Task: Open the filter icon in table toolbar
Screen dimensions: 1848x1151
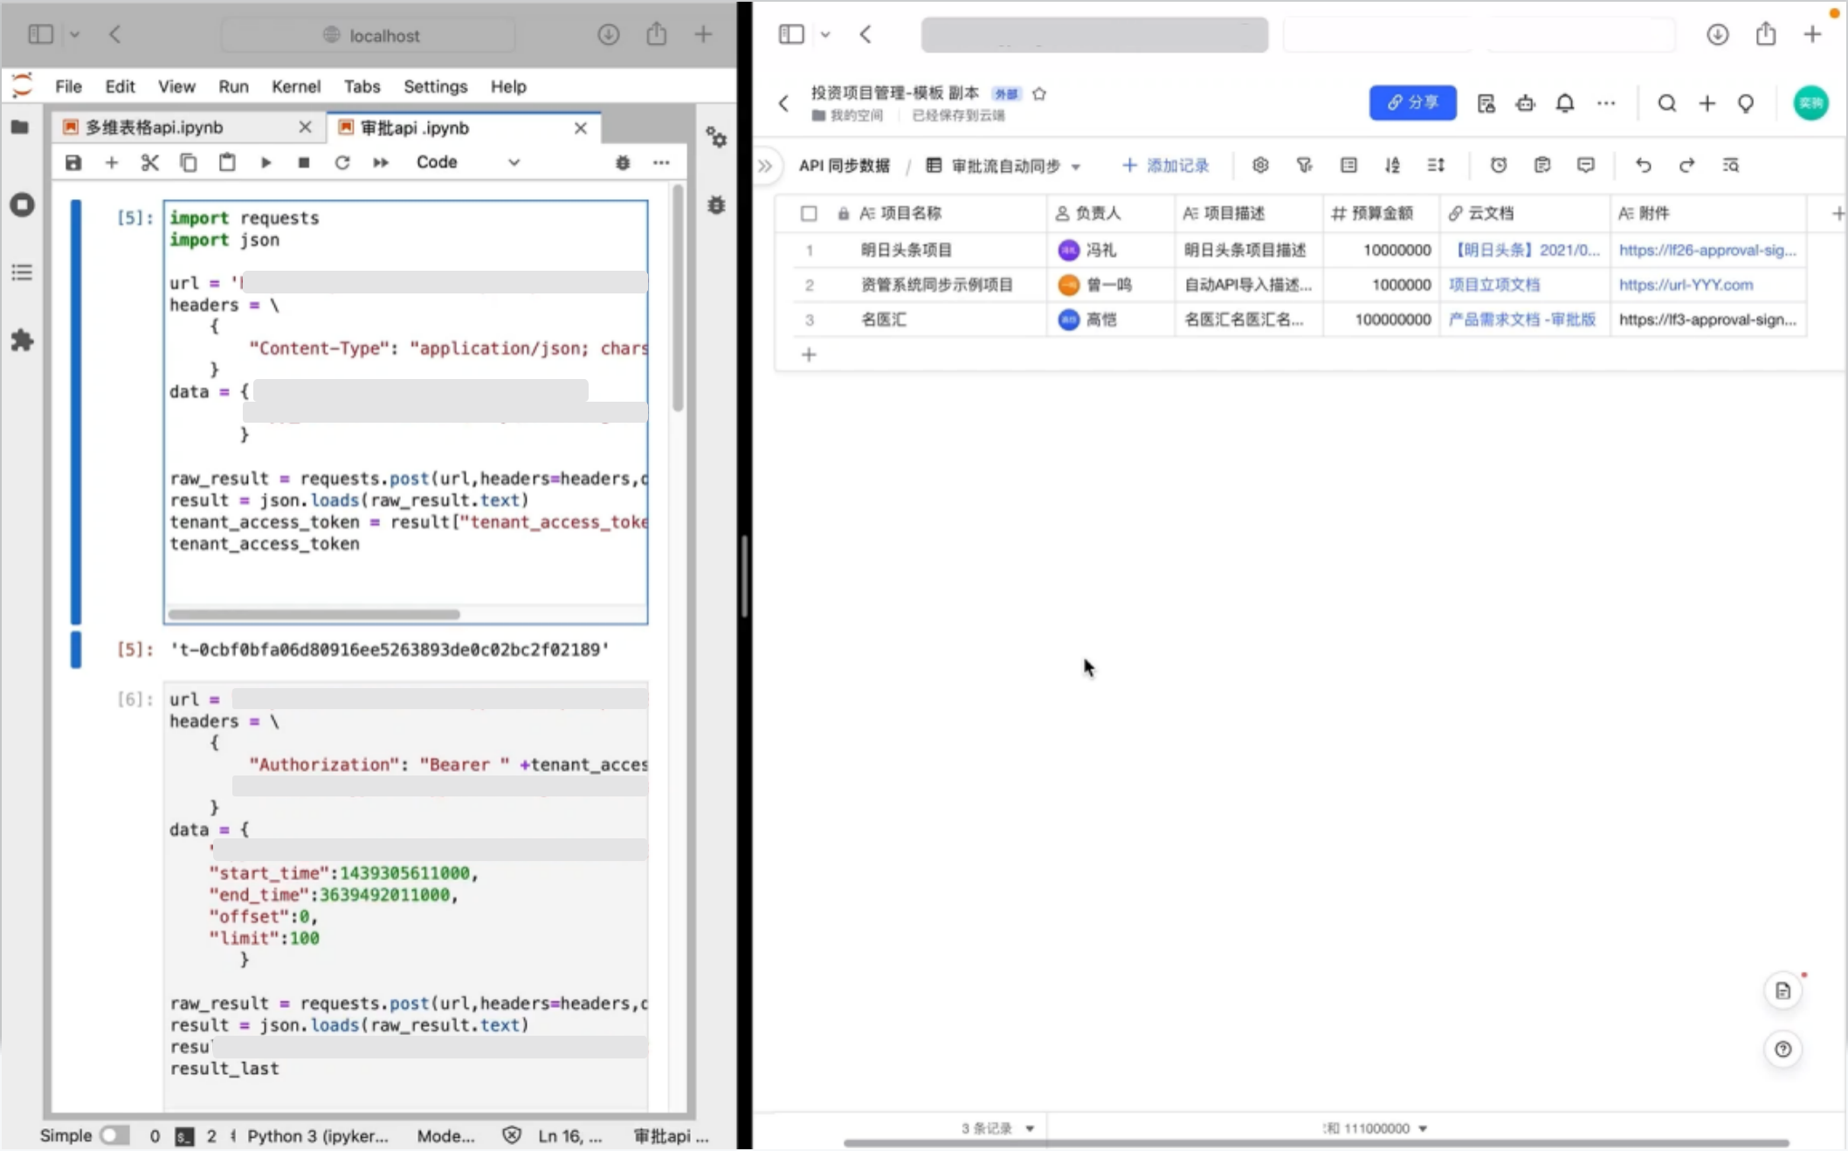Action: coord(1304,165)
